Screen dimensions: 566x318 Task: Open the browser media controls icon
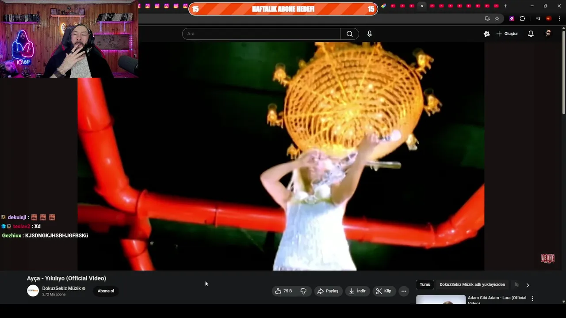tap(538, 19)
